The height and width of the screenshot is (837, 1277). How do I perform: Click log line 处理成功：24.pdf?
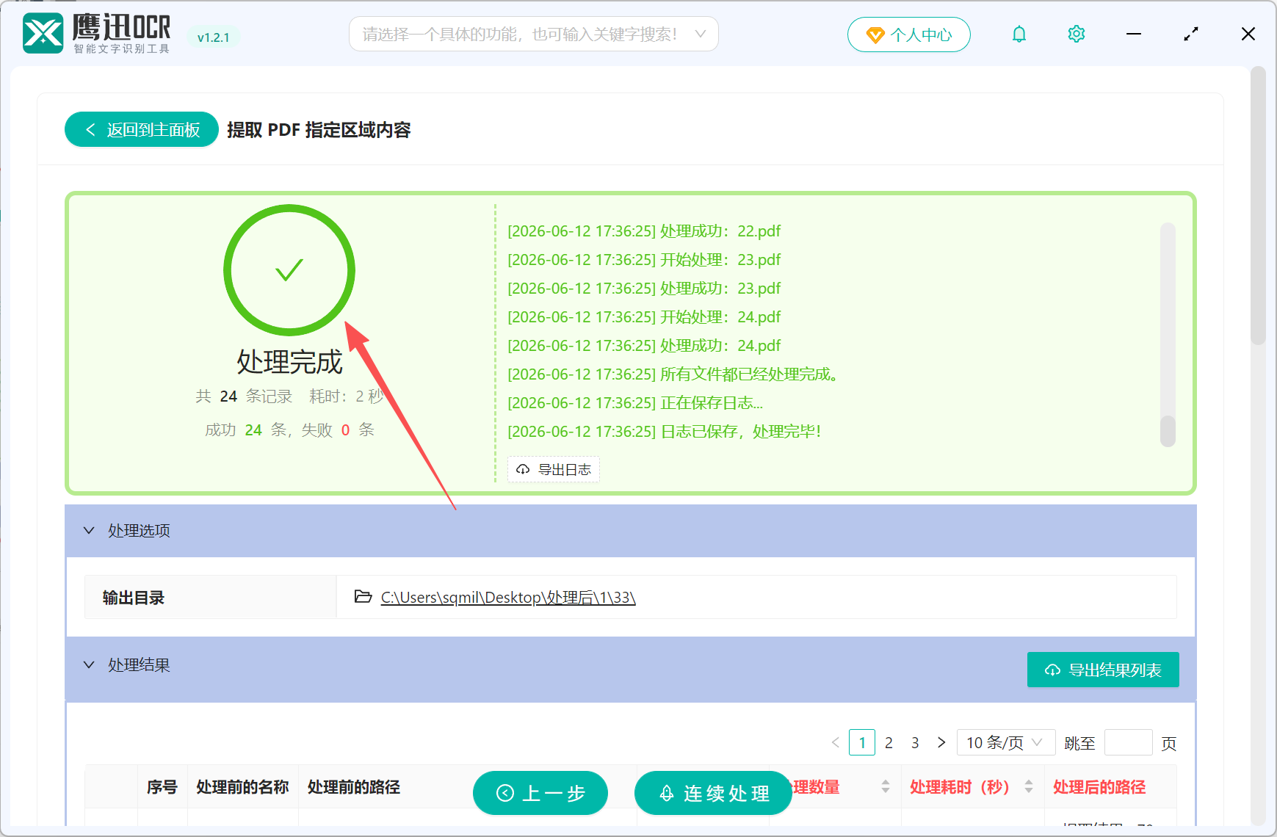644,345
